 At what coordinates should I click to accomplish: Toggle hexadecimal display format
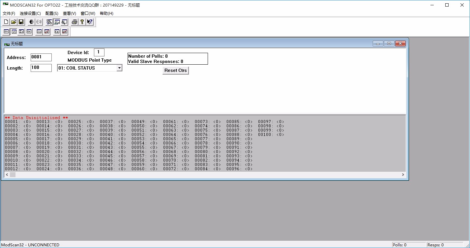coord(29,31)
